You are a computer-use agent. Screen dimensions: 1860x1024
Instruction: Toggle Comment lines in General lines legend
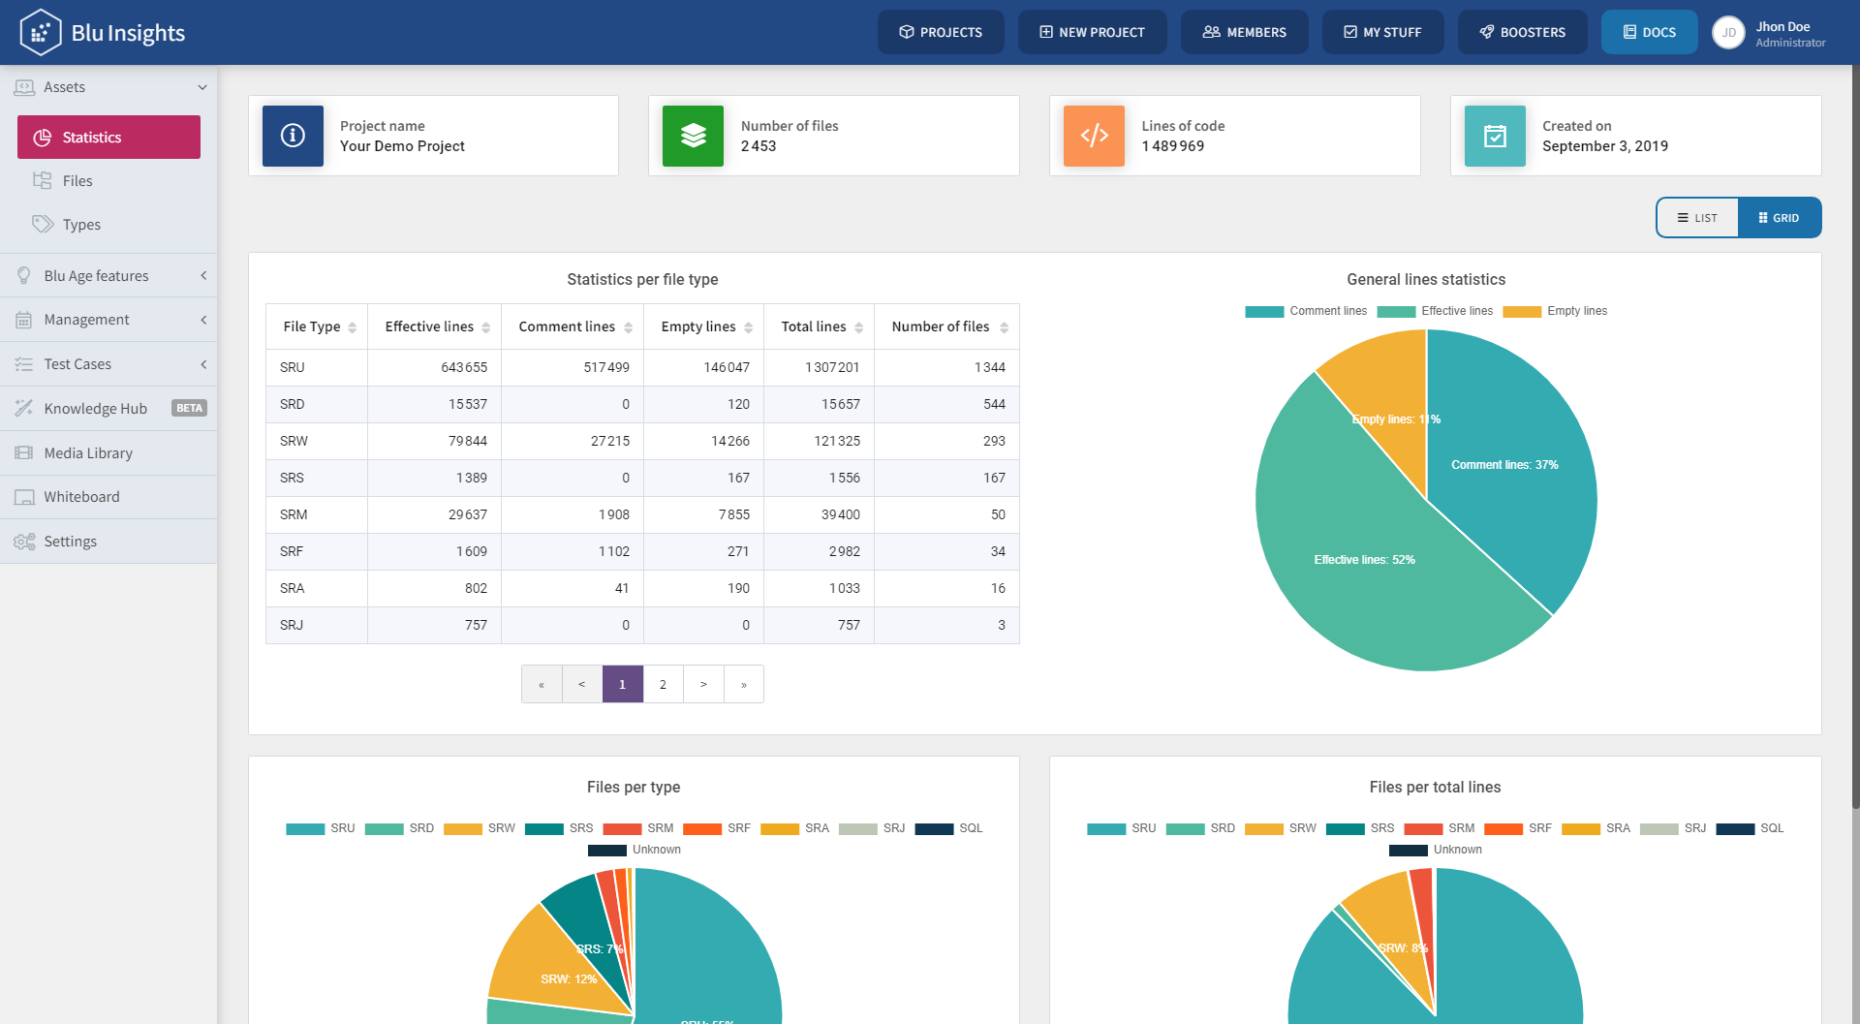click(1306, 311)
